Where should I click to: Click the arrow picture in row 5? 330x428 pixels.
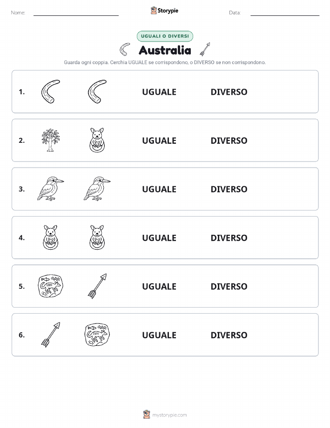[97, 286]
